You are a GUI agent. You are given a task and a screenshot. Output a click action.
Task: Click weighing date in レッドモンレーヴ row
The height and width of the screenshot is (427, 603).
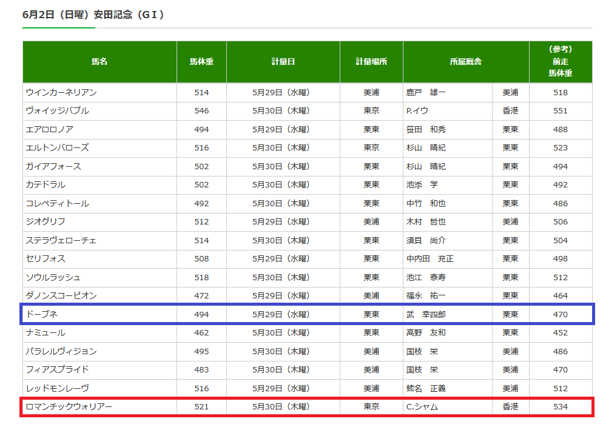click(282, 388)
